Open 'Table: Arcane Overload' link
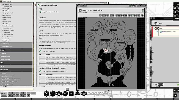The height and width of the screenshot is (100, 179). (x=48, y=51)
